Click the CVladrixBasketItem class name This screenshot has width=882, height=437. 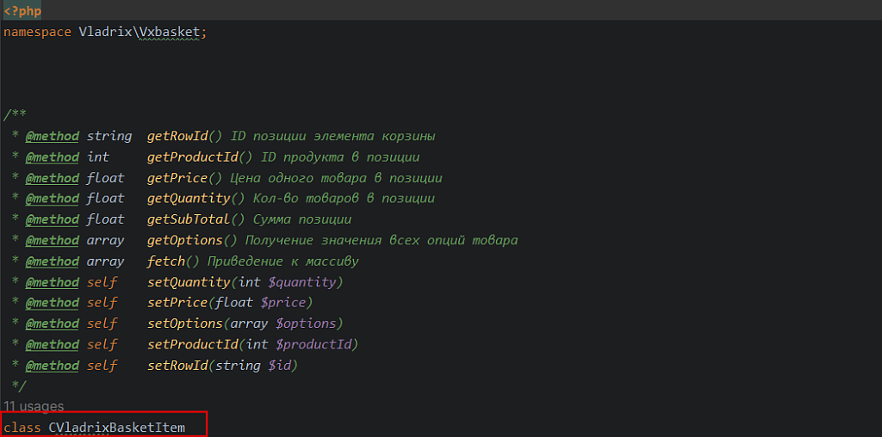click(x=115, y=427)
